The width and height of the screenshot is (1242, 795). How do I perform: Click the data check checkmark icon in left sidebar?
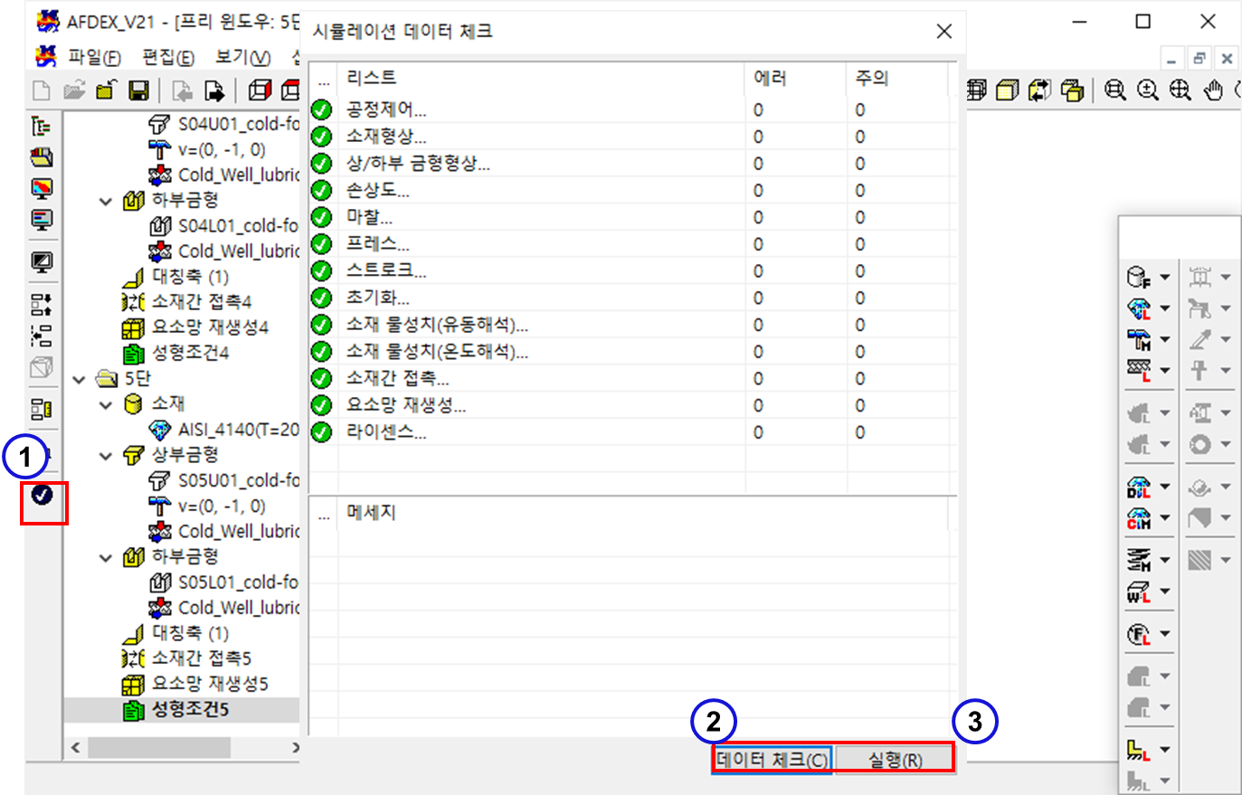click(x=43, y=495)
